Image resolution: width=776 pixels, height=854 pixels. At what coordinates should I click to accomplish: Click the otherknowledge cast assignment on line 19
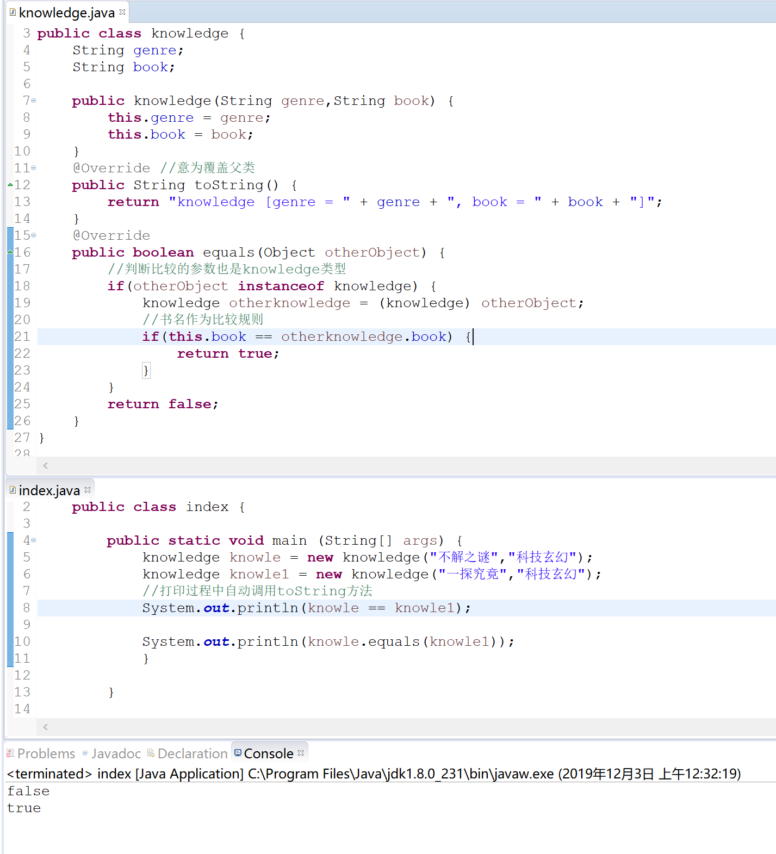coord(363,303)
